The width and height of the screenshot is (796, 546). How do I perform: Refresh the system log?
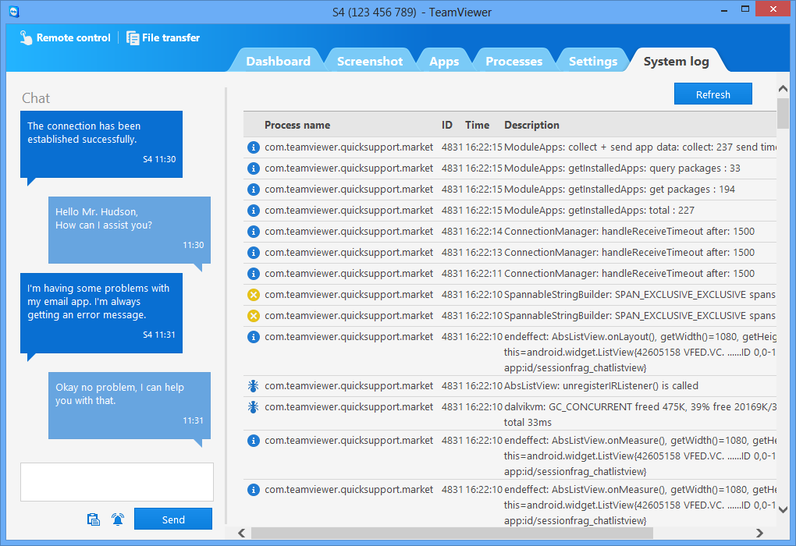712,93
